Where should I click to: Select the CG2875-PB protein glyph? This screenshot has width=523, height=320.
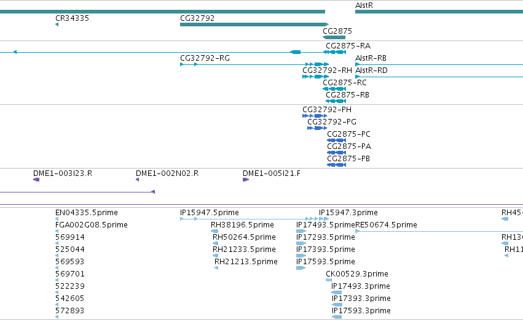tap(337, 165)
